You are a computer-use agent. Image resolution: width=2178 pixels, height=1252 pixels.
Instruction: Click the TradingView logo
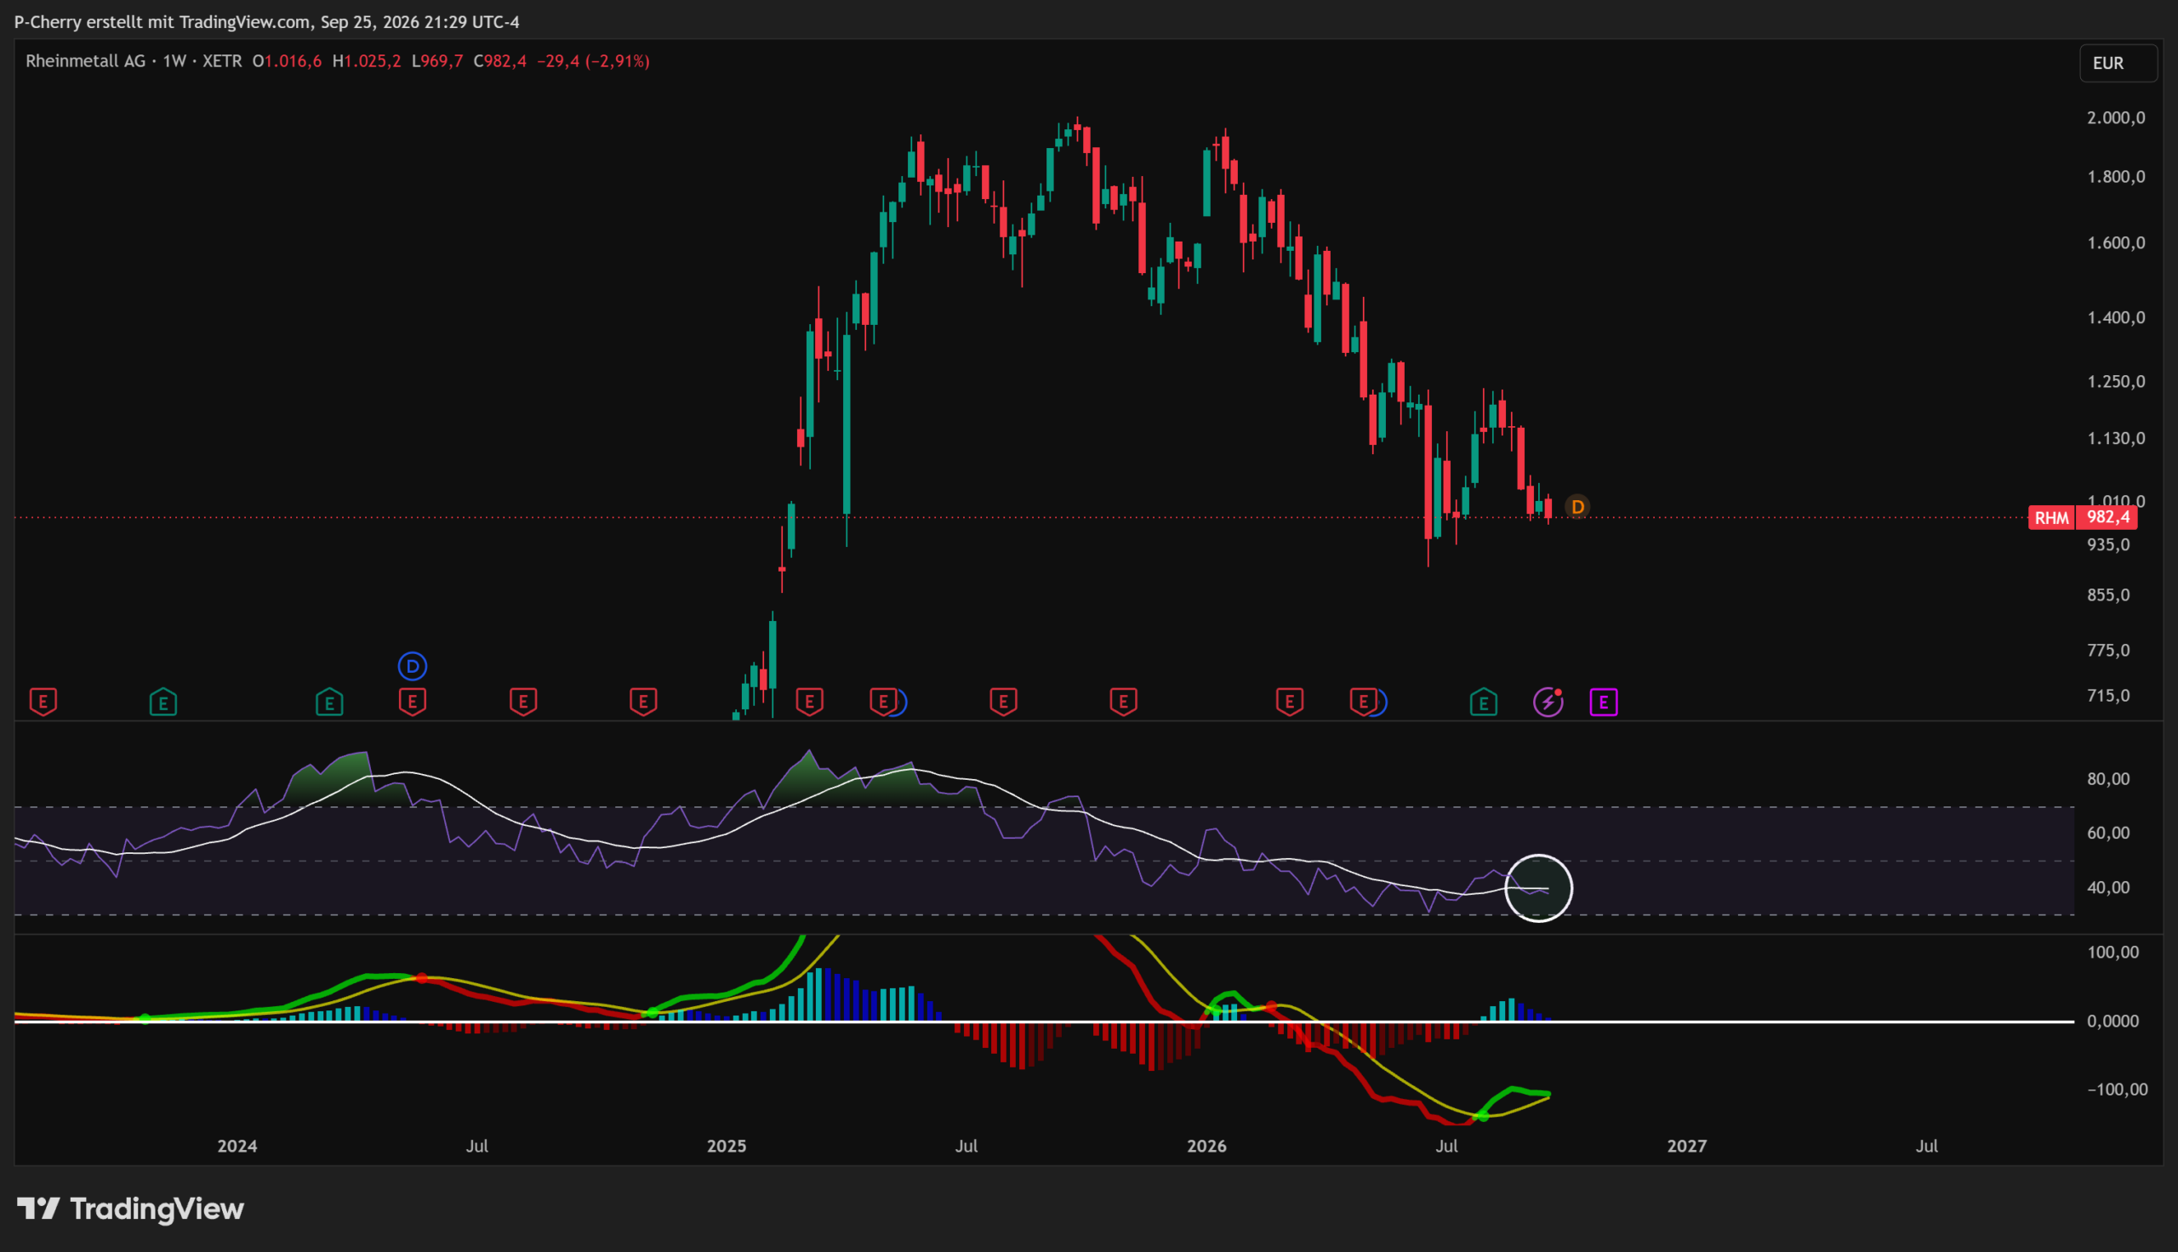pos(131,1209)
